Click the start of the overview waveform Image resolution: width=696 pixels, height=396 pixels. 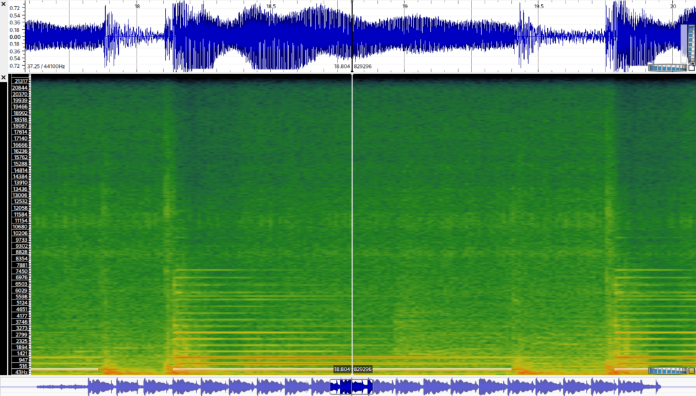pyautogui.click(x=38, y=386)
